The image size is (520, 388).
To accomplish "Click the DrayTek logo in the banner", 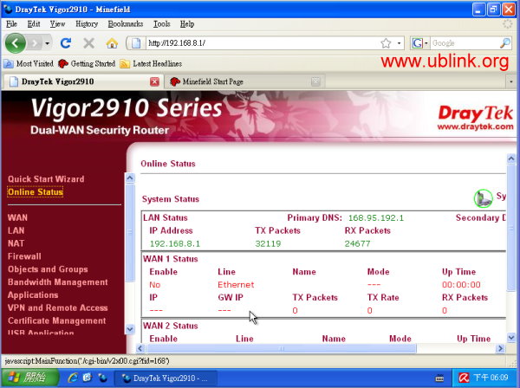I will (x=475, y=117).
